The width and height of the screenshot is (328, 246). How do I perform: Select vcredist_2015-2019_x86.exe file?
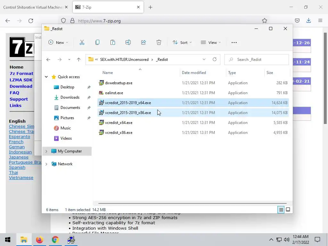pos(193,112)
